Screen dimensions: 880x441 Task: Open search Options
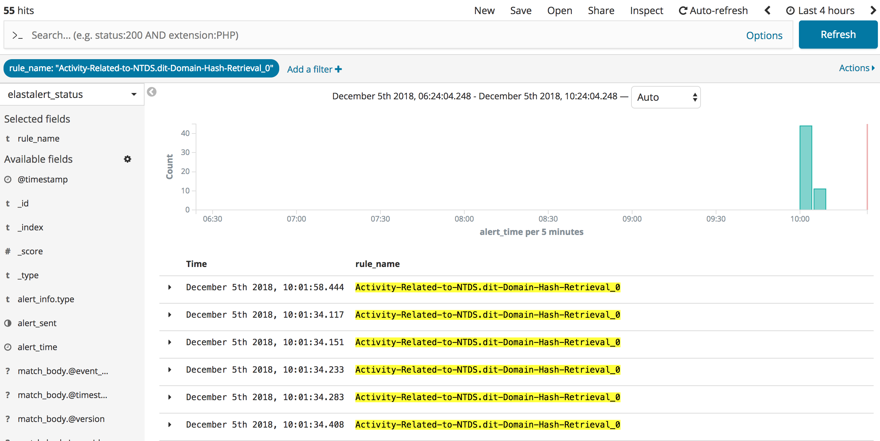coord(764,35)
